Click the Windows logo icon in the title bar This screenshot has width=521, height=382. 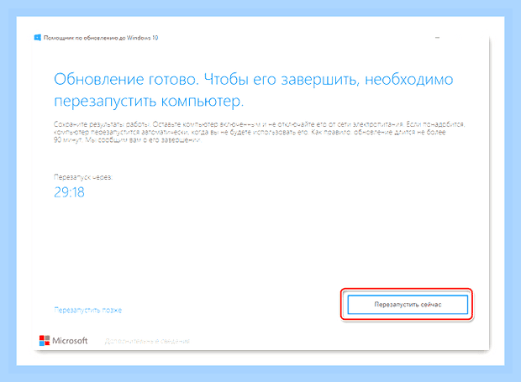click(x=38, y=38)
